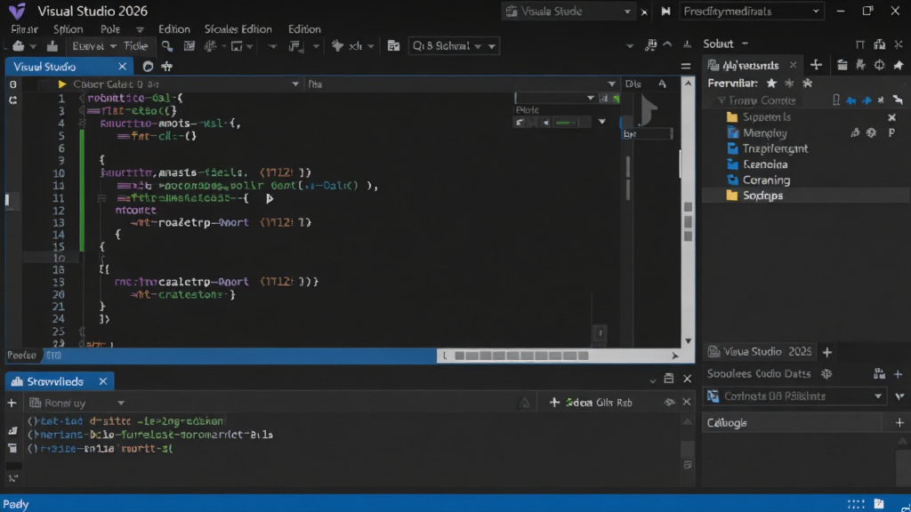Screen dimensions: 911x512
Task: Click the plus icon in Calbogls header
Action: point(899,422)
